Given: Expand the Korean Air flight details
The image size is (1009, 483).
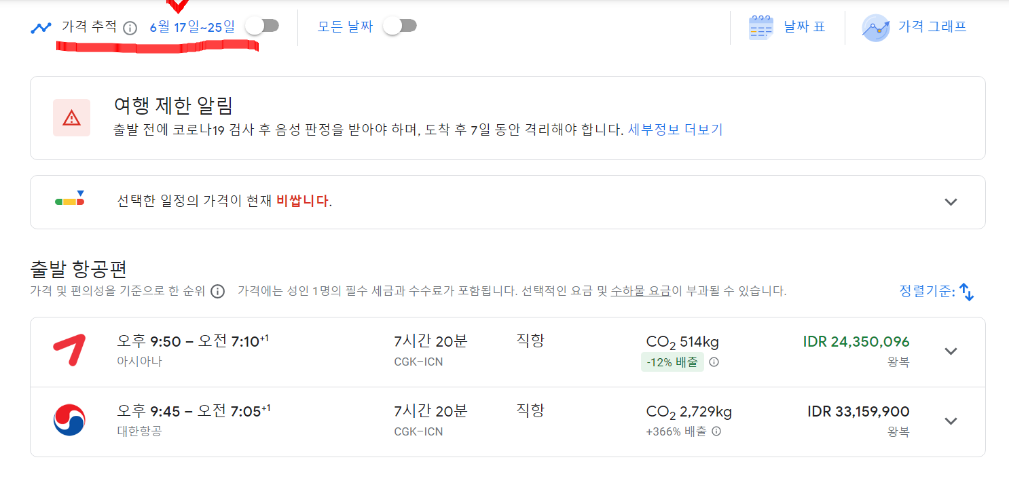Looking at the screenshot, I should 951,421.
